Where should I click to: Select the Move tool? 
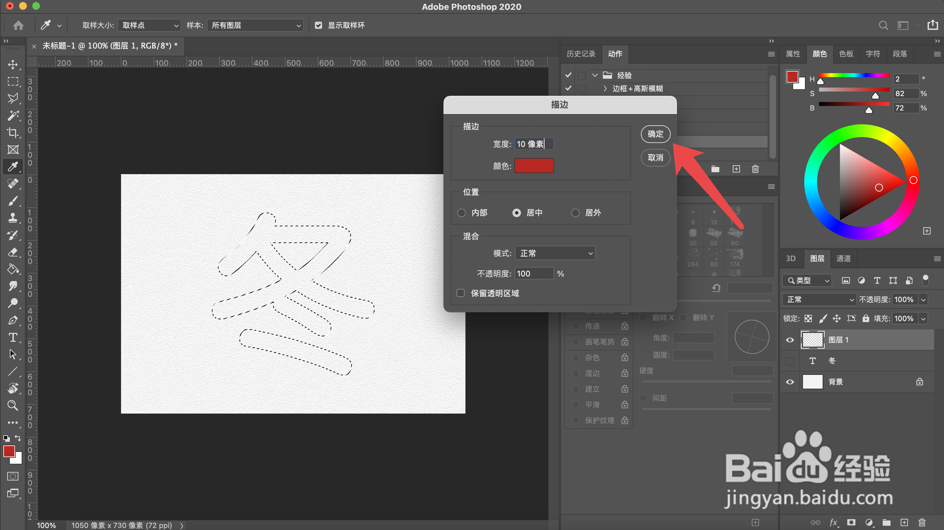point(13,65)
